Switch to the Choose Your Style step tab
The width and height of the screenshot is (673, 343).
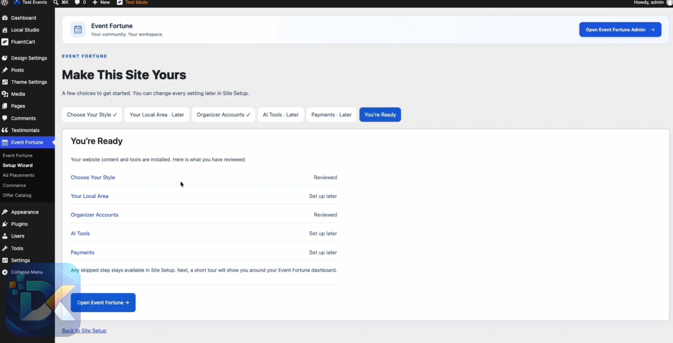[x=92, y=115]
